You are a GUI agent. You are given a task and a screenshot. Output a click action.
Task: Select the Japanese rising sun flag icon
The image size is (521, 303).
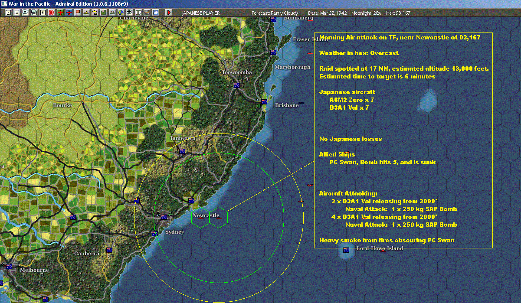click(51, 13)
